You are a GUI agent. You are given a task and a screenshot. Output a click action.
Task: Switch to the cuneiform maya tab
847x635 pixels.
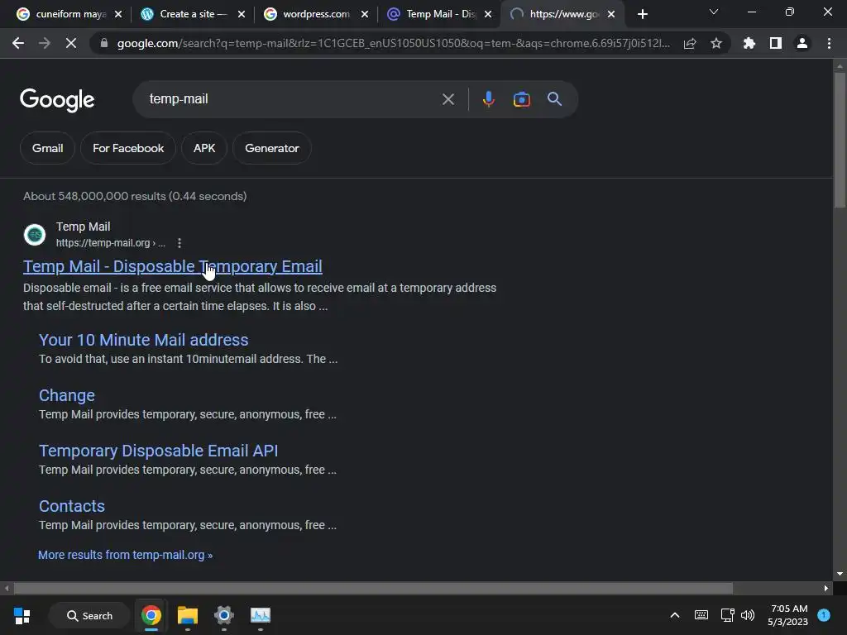[60, 14]
